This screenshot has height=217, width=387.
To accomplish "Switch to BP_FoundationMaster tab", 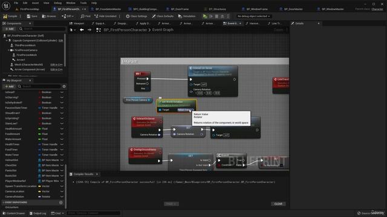I will (x=108, y=9).
